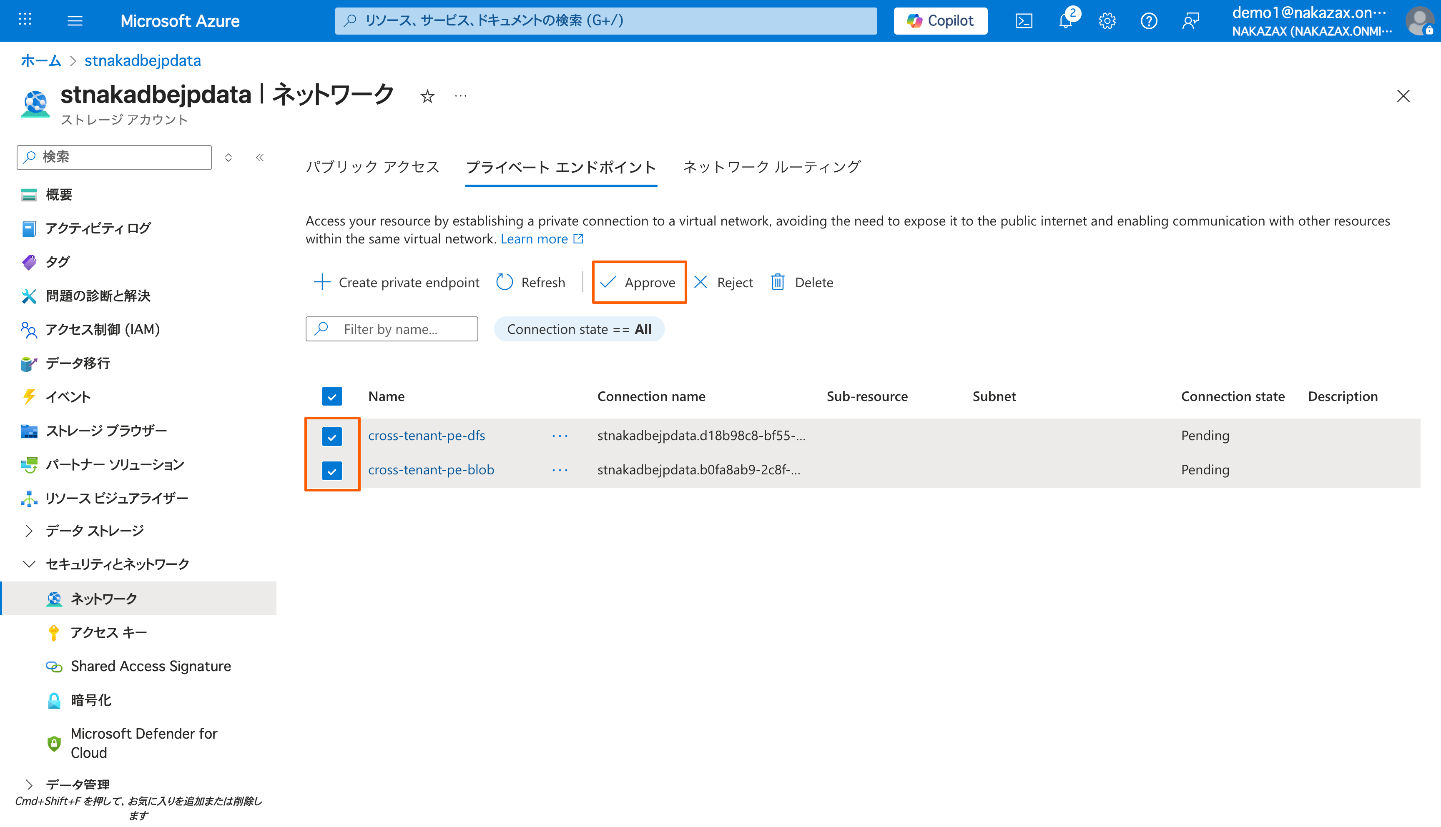Click the Approve button
Screen dimensions: 1441x827
[x=638, y=282]
